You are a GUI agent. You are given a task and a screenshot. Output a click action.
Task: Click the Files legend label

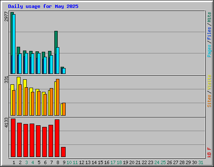209,33
